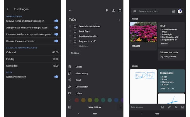Tap 'List item' to add an item
190x117 pixels.
coord(83,46)
